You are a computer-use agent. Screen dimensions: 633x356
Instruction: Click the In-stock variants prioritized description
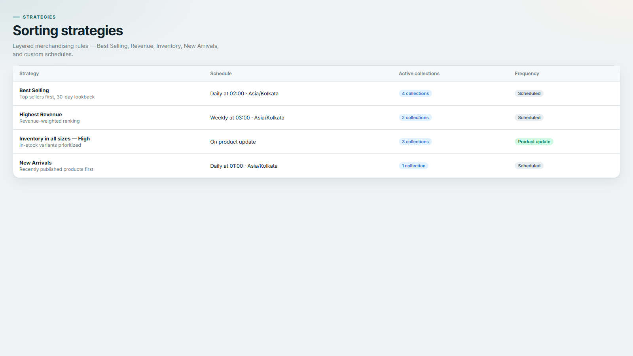(x=50, y=145)
